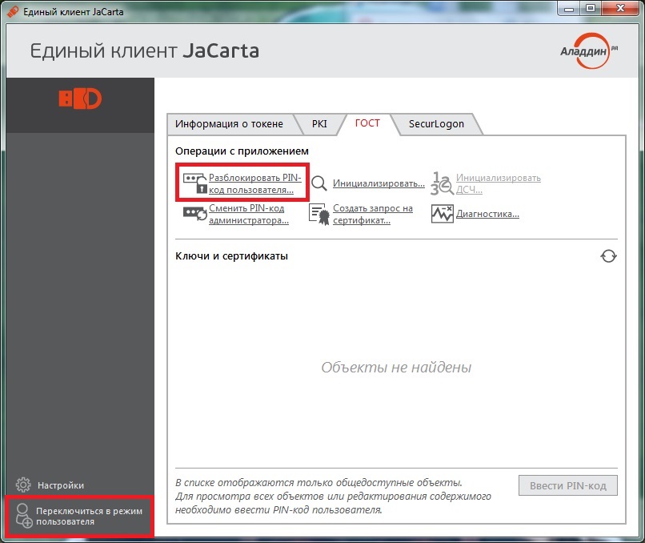
Task: Click the Аладдин logo
Action: point(589,51)
